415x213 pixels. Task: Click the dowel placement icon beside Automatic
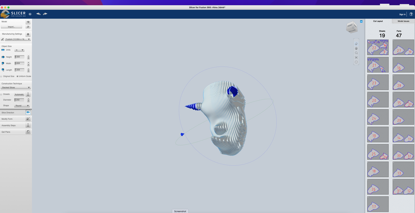28,94
